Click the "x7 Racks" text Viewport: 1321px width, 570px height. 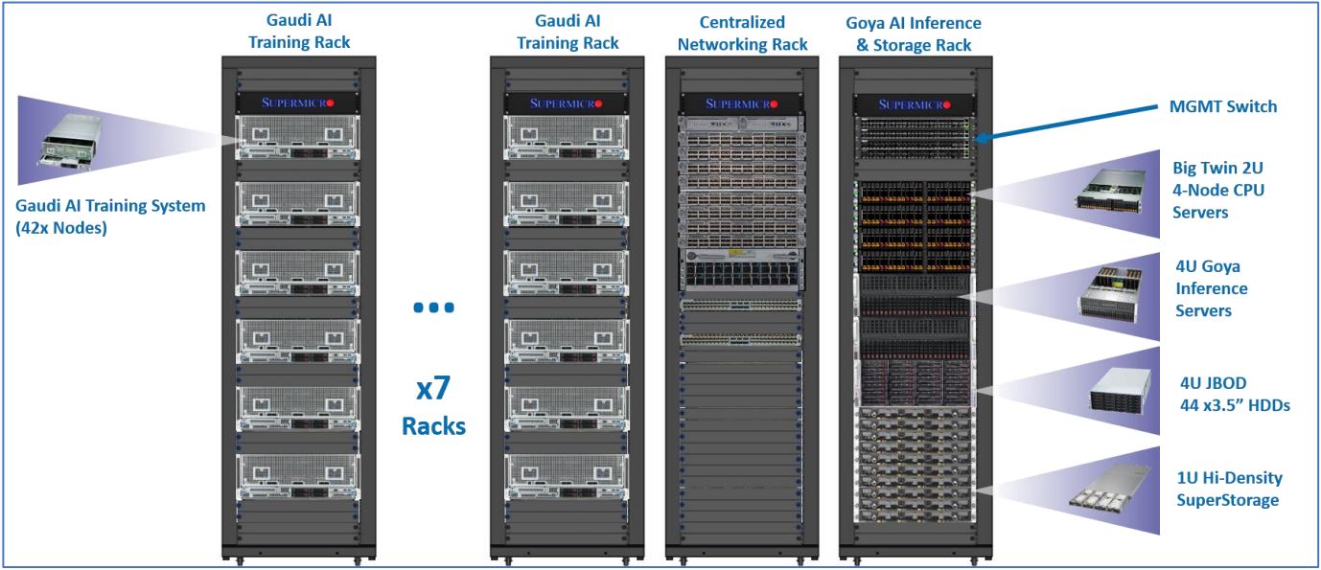[433, 406]
